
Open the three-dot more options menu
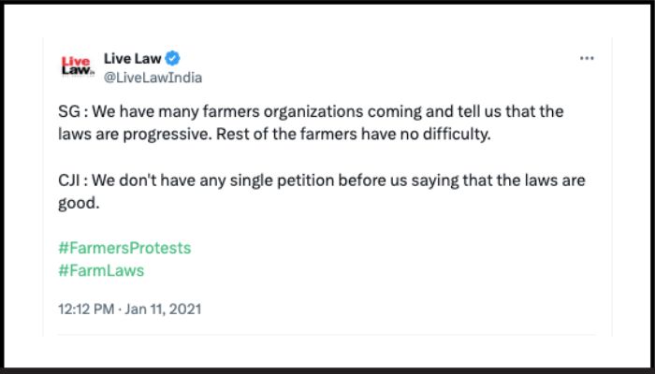point(587,58)
